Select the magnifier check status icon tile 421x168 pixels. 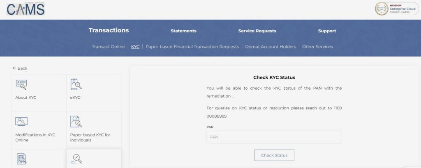tap(76, 159)
